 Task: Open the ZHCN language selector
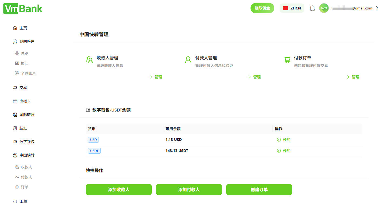pos(292,8)
